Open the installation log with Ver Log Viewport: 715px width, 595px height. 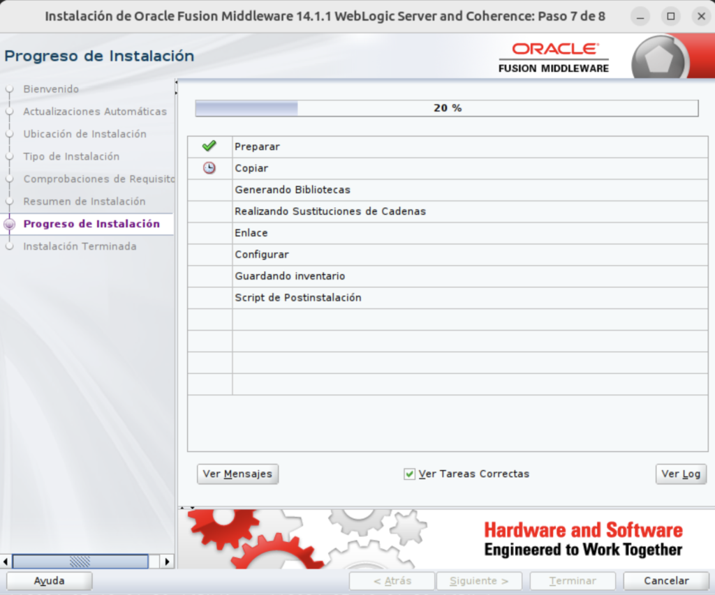(680, 474)
